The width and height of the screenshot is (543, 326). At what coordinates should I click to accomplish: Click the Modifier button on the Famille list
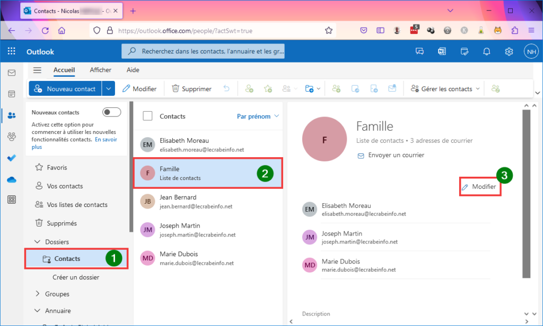point(479,186)
